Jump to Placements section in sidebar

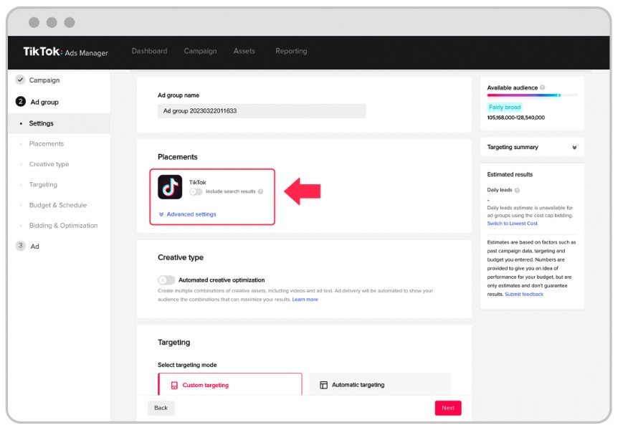pyautogui.click(x=47, y=144)
